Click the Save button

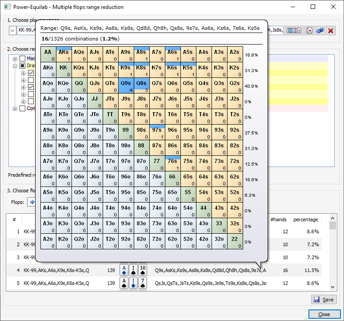324,300
